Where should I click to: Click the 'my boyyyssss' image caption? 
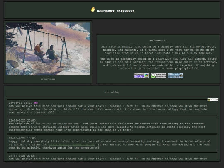click(48, 79)
